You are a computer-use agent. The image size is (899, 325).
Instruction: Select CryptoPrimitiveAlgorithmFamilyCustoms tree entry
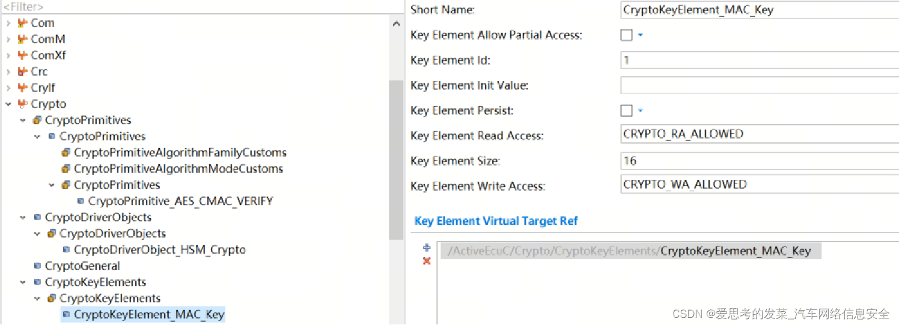pos(180,152)
